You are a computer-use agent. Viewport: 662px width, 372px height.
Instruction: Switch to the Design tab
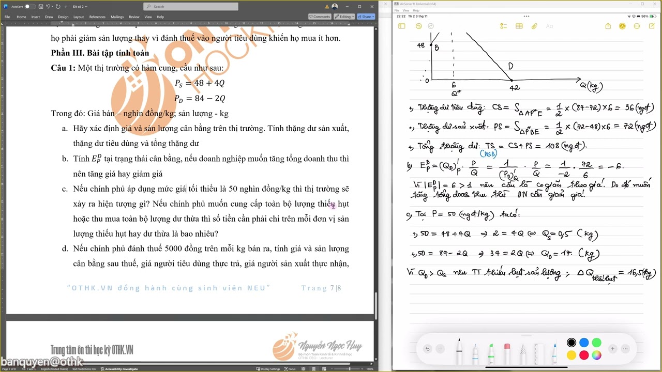(x=63, y=17)
